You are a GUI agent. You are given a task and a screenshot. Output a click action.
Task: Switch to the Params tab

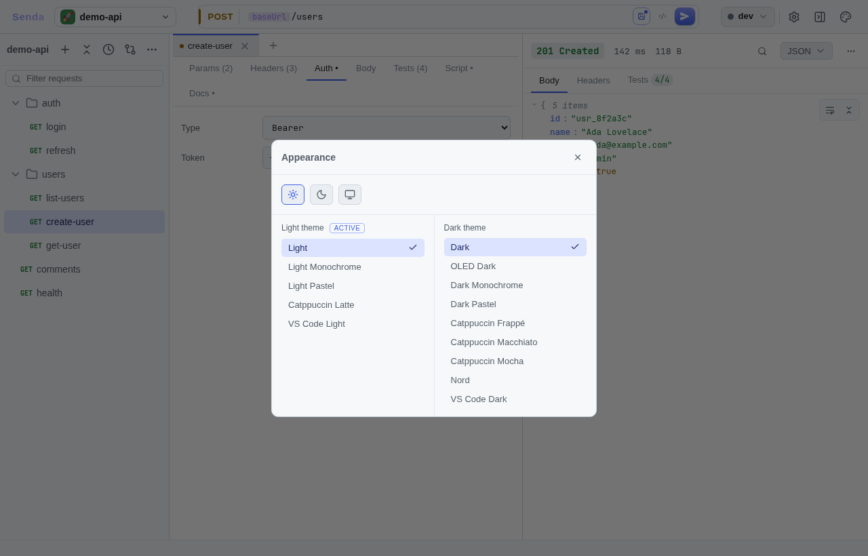click(211, 68)
